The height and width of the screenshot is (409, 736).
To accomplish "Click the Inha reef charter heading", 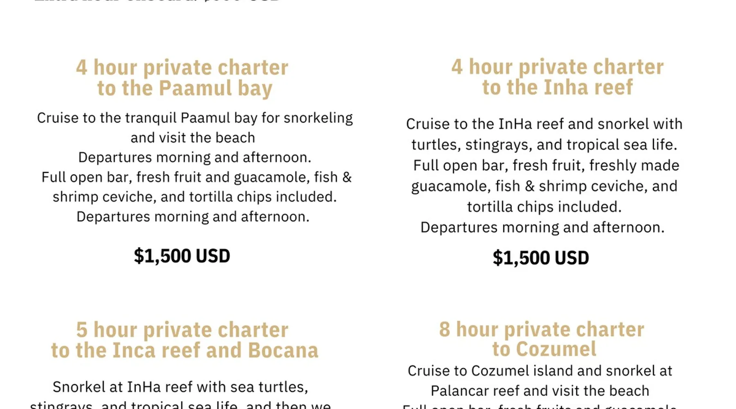I will point(557,77).
